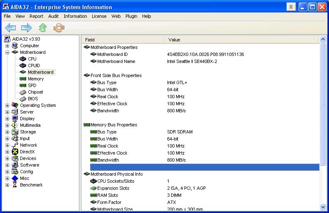This screenshot has width=329, height=213.
Task: Click the Server icon in tree
Action: (x=15, y=112)
